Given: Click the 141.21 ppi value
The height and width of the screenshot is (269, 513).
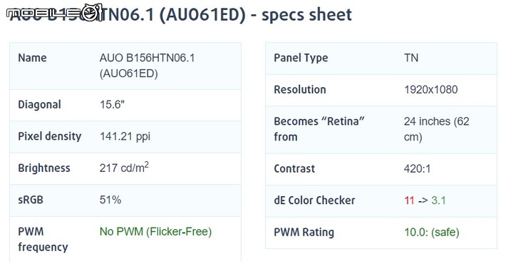Looking at the screenshot, I should (x=125, y=136).
